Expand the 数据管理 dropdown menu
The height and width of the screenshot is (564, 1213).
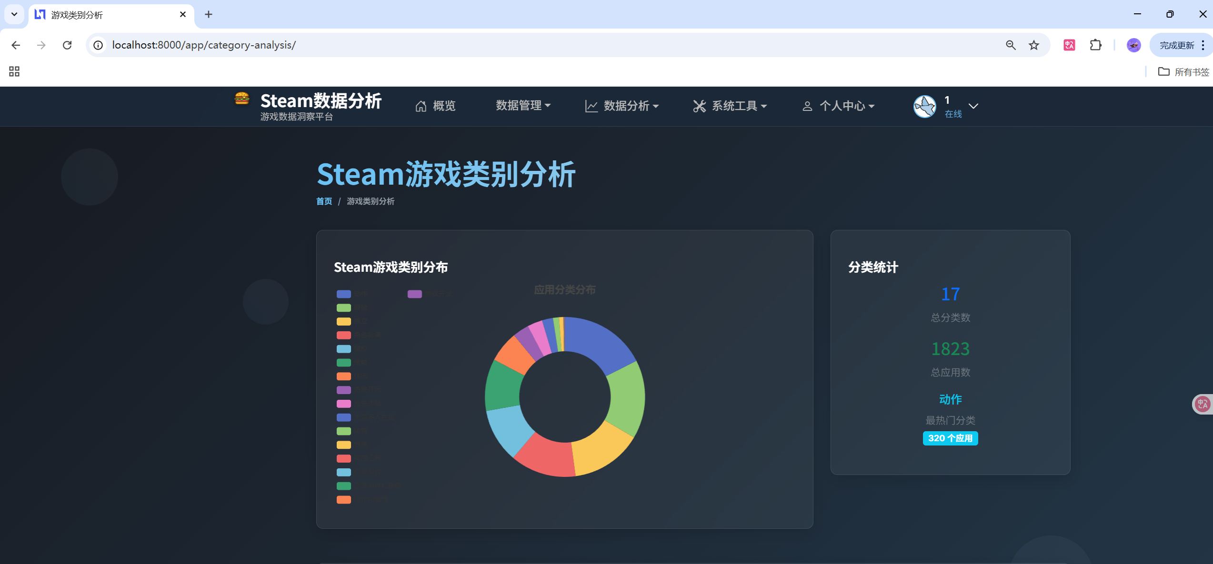(x=523, y=106)
